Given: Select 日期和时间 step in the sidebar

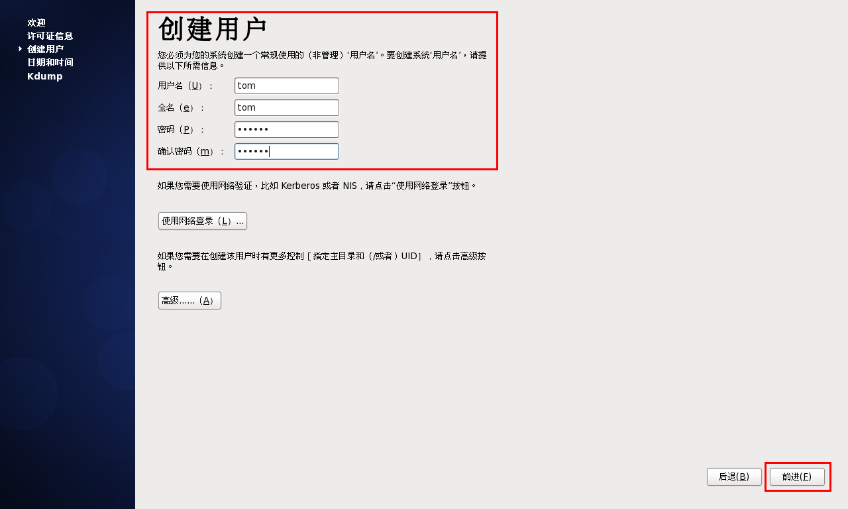Looking at the screenshot, I should coord(50,62).
